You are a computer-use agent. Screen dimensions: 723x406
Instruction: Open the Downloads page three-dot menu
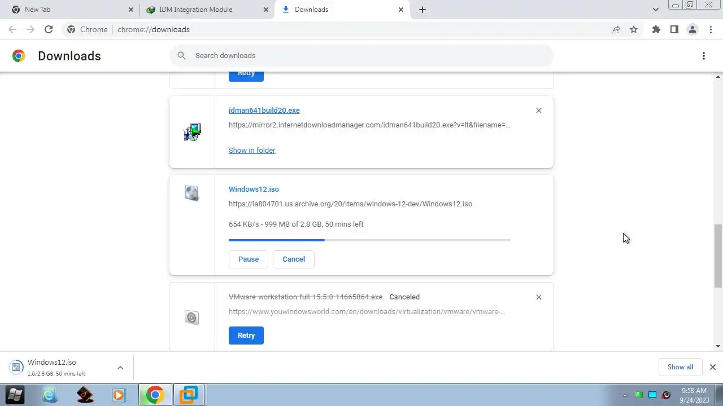704,56
